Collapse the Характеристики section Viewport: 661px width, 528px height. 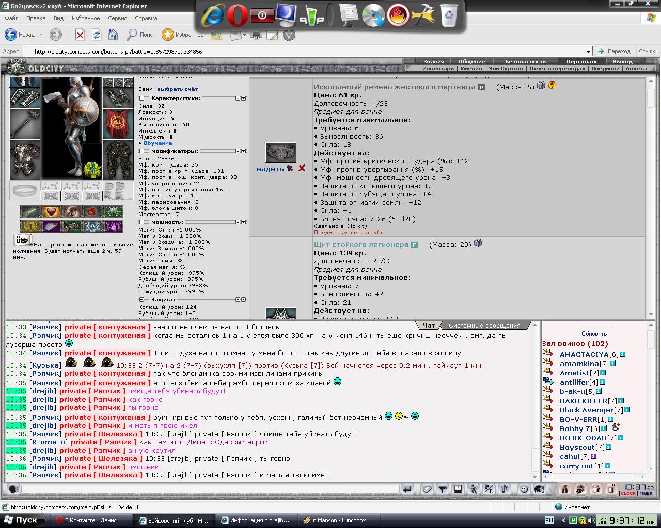coord(141,98)
